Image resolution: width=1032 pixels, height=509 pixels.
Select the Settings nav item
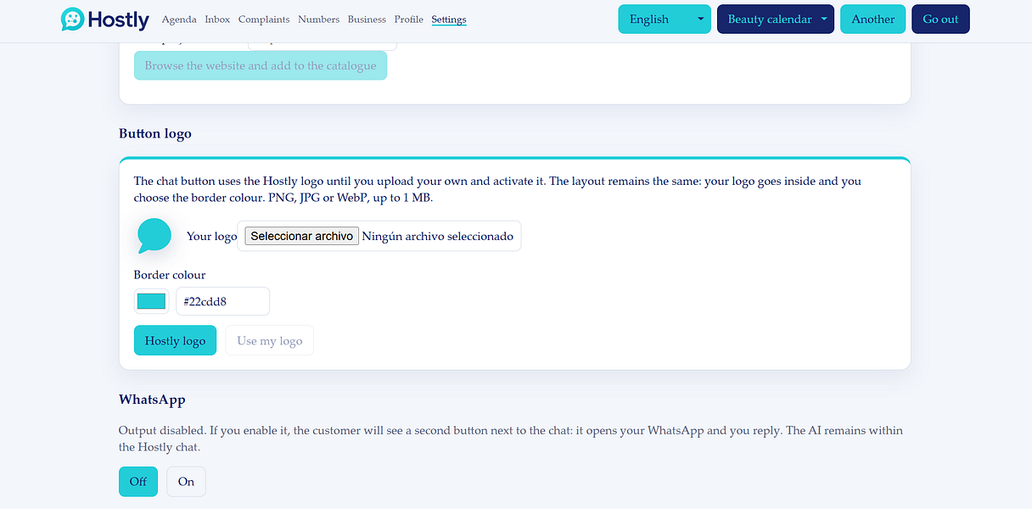pos(449,20)
